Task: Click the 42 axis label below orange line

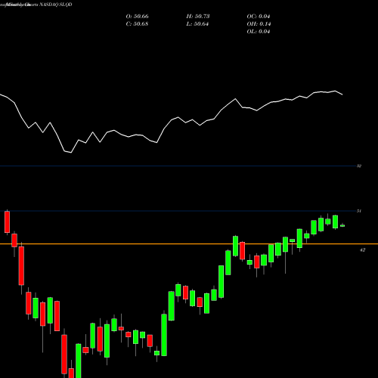Action: tap(362, 250)
